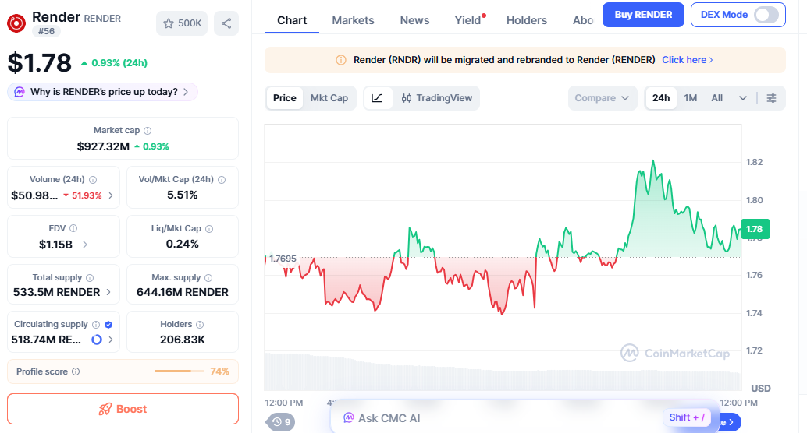Viewport: 807px width, 433px height.
Task: Show Vol/Mkt Cap (24h) info icon
Action: [x=222, y=180]
